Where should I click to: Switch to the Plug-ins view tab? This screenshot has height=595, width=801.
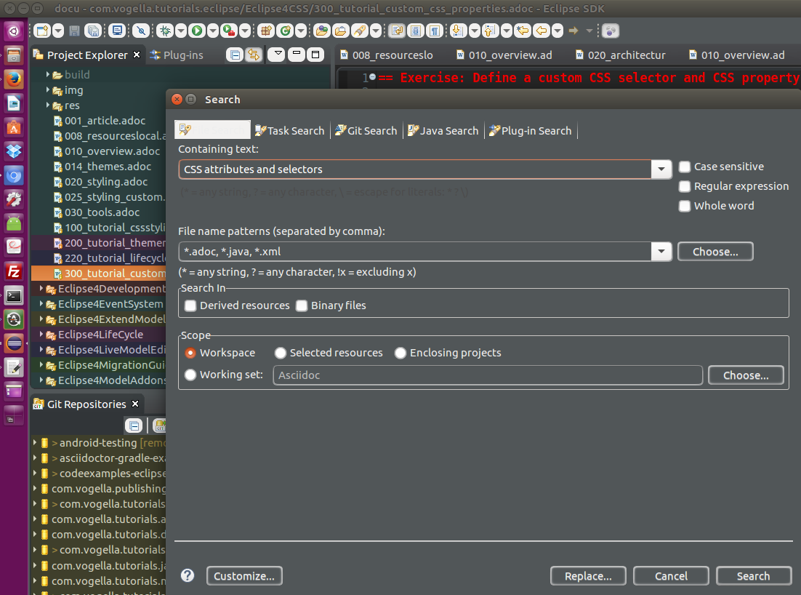pos(177,55)
